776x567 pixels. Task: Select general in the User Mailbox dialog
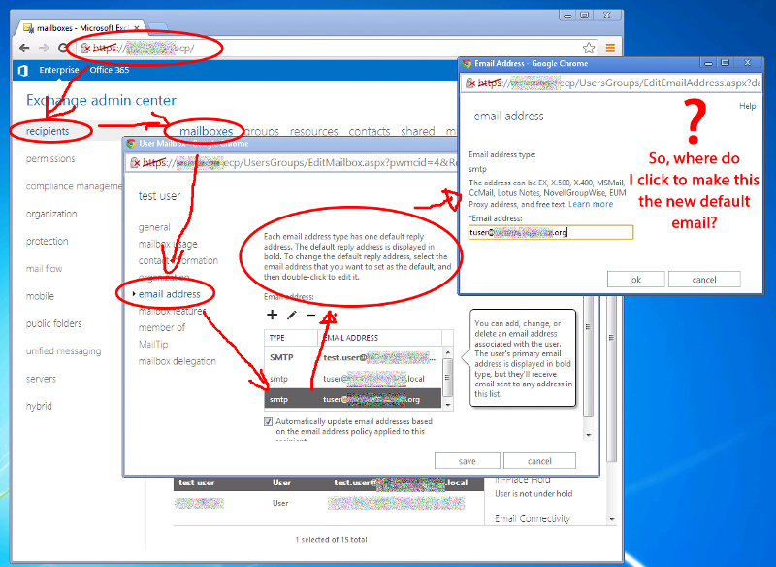pyautogui.click(x=154, y=227)
